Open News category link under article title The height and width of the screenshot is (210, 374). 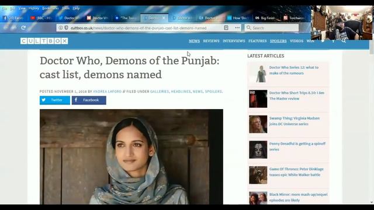(x=198, y=92)
